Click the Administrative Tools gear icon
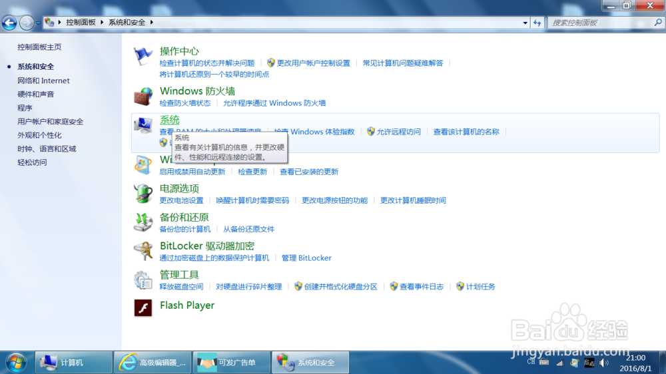 [x=143, y=280]
